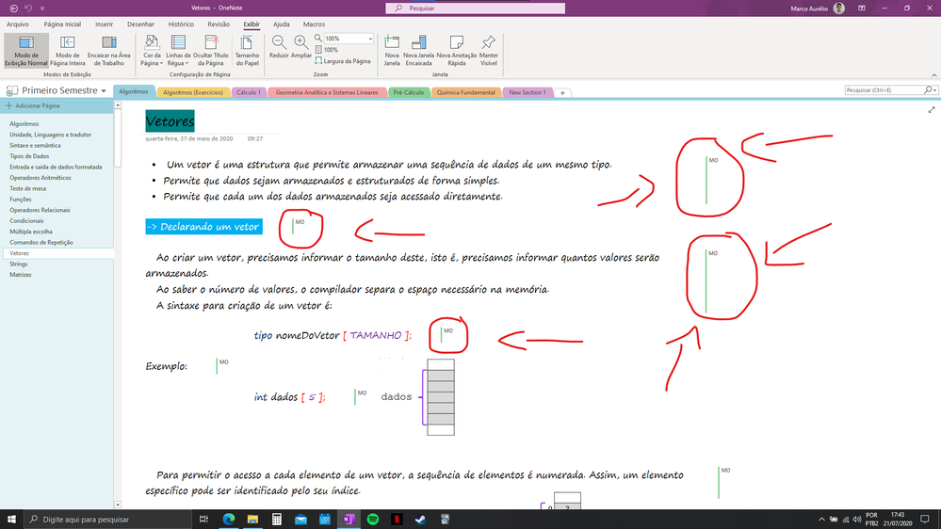The image size is (941, 529).
Task: Open the Teste de mesa page
Action: click(27, 188)
